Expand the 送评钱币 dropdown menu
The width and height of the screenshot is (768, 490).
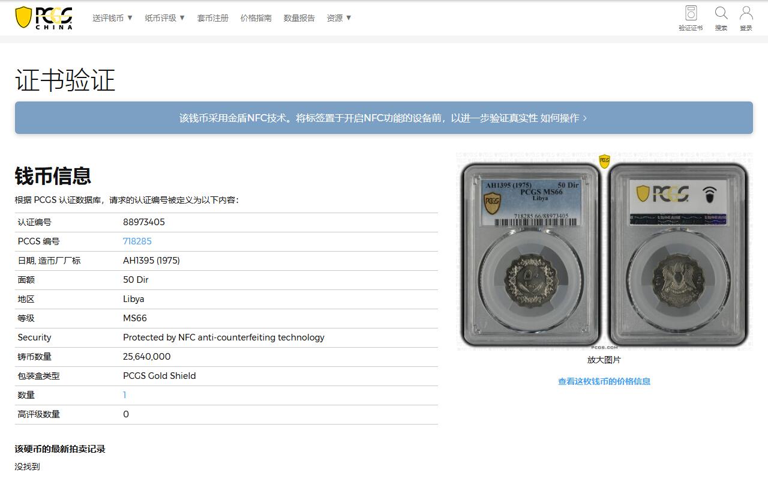(x=113, y=18)
